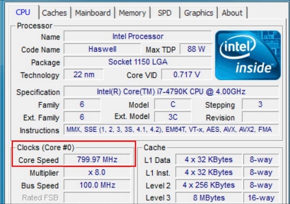Select the Multiplier field showing x 8.0
The image size is (290, 204).
click(x=97, y=173)
